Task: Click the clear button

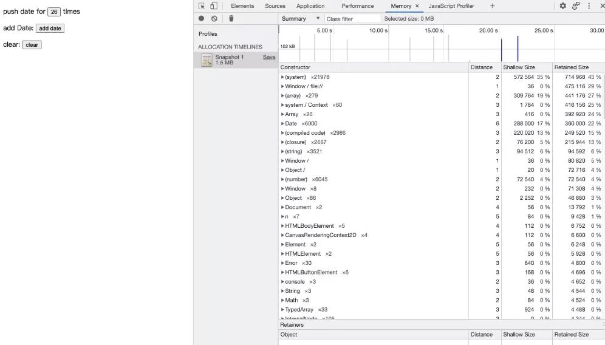Action: 32,45
